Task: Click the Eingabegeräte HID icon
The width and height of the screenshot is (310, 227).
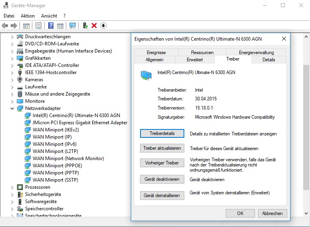Action: tap(20, 51)
